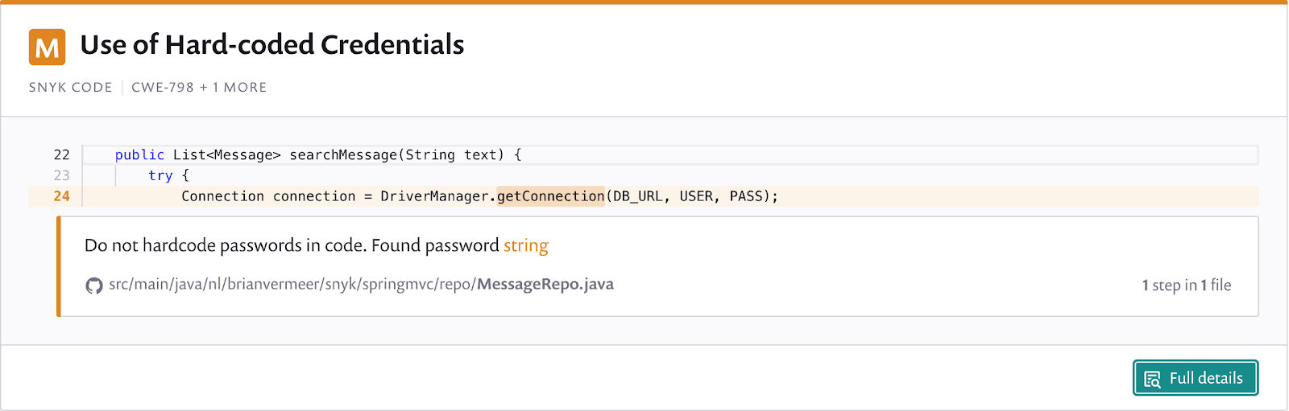Select the issue title 'Use of Hard-coded Credentials'

coord(272,45)
